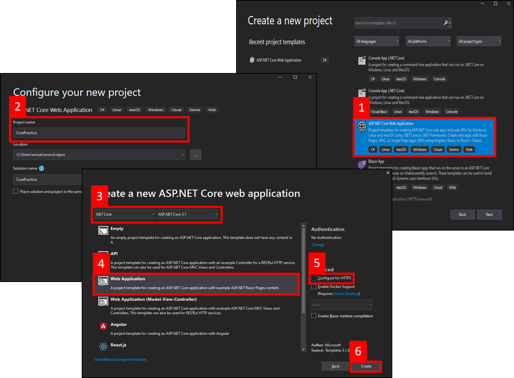Click the 'Visual Basic' tag under Console App

click(379, 112)
